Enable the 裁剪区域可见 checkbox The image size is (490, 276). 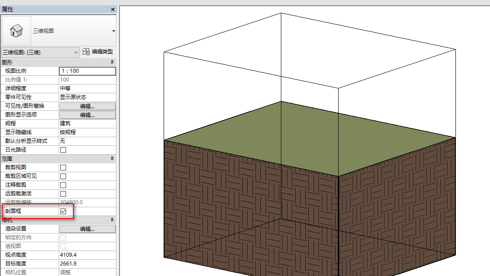click(63, 176)
